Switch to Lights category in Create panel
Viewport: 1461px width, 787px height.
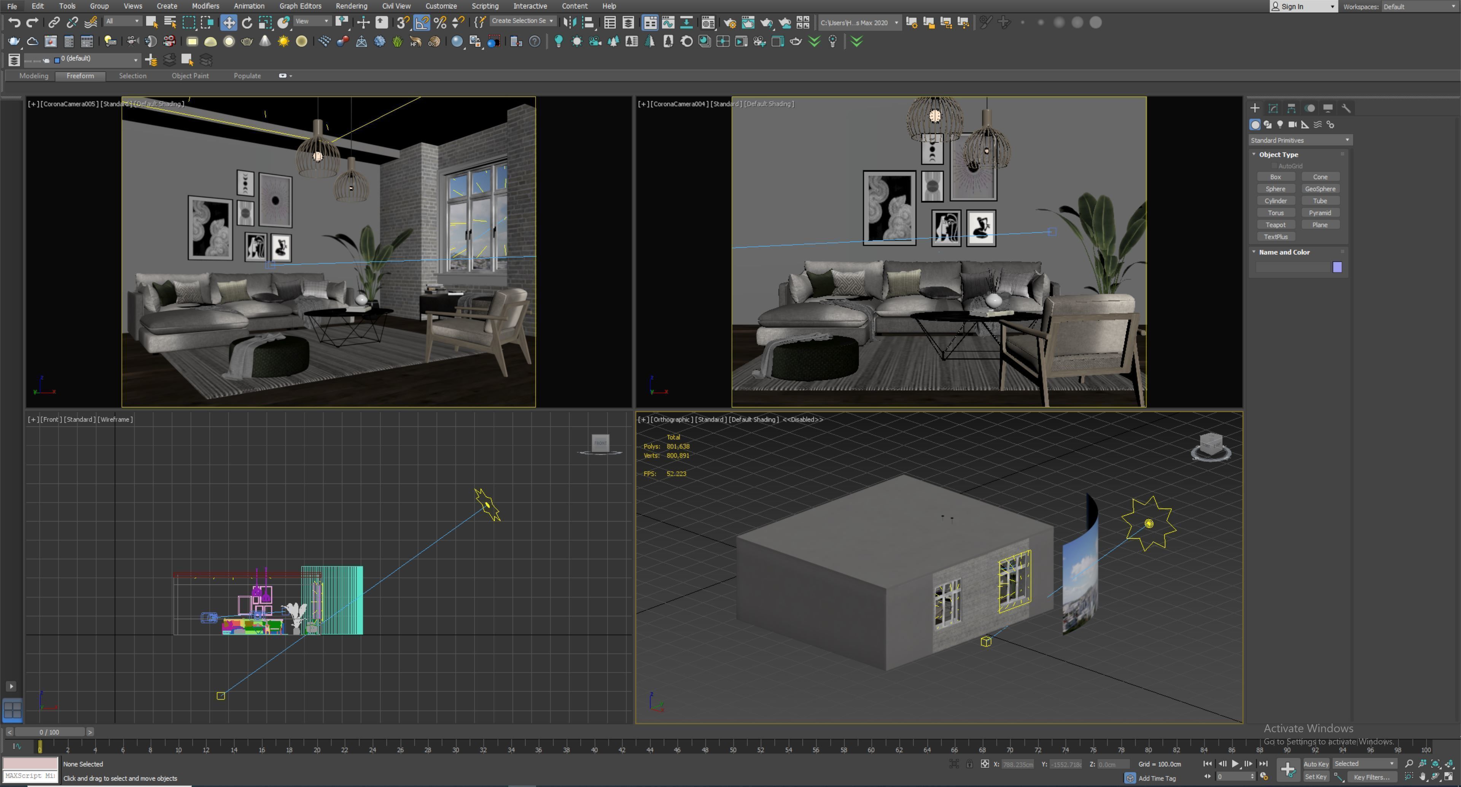tap(1280, 125)
